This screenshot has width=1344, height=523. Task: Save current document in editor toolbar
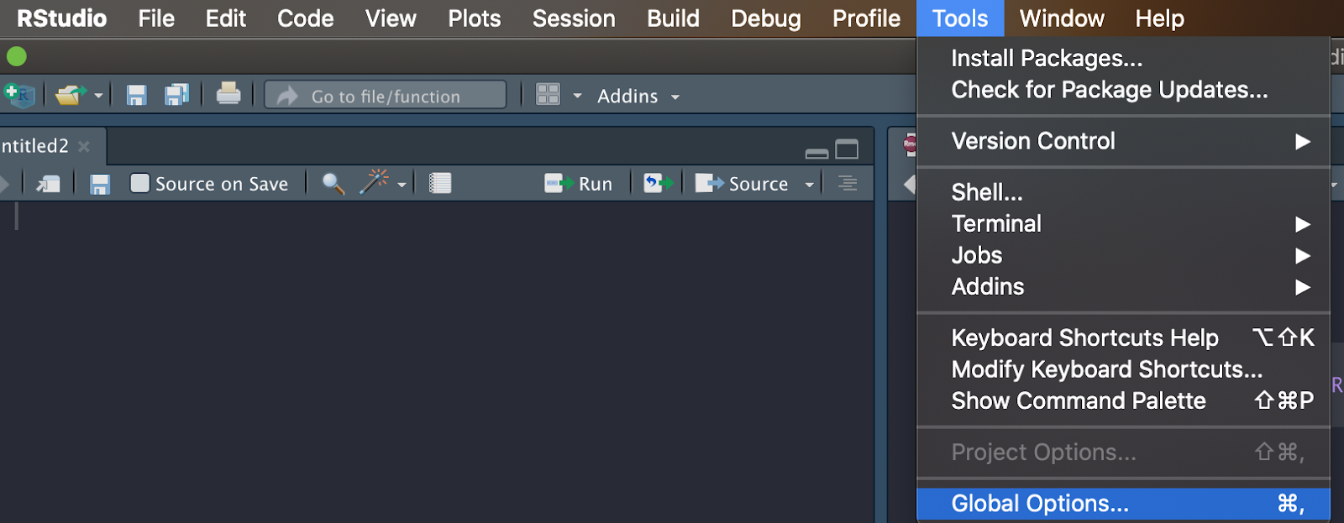(x=100, y=184)
